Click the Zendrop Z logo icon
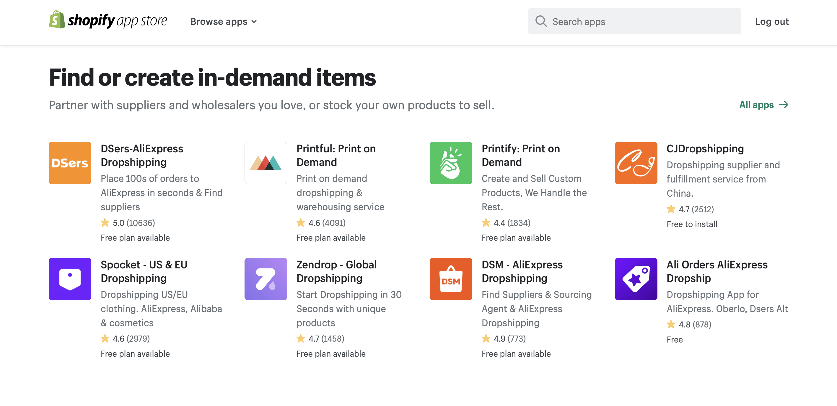The image size is (837, 406). pyautogui.click(x=266, y=279)
